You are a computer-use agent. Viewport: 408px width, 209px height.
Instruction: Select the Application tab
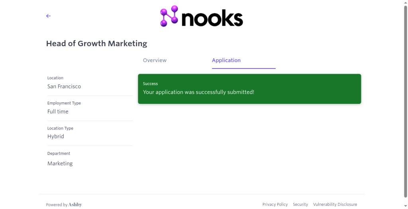coord(226,60)
